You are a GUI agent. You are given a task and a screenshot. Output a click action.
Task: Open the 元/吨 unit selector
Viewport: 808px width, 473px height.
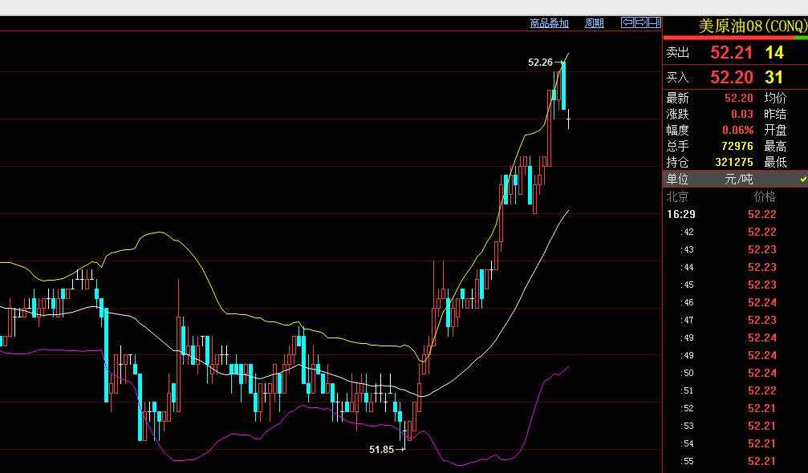click(739, 179)
